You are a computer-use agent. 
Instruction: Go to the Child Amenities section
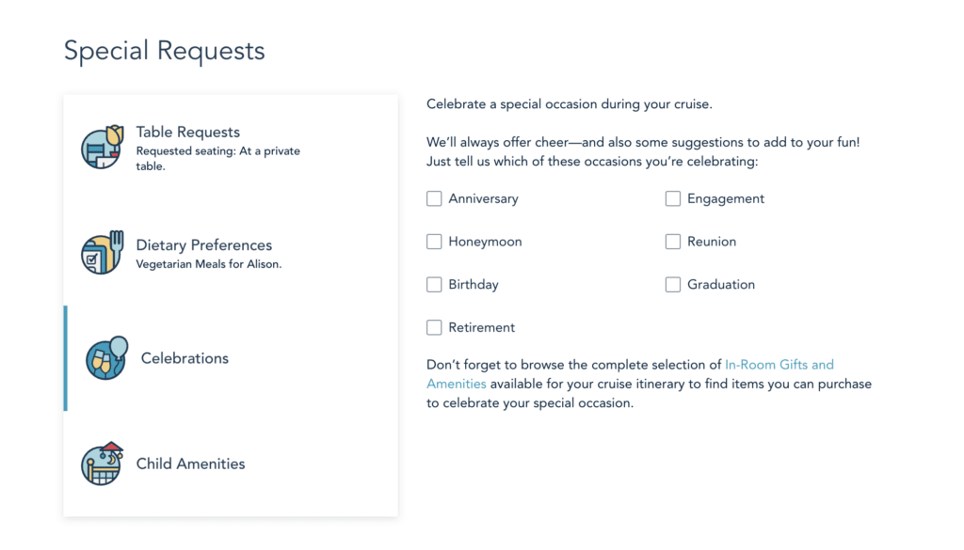click(x=190, y=464)
